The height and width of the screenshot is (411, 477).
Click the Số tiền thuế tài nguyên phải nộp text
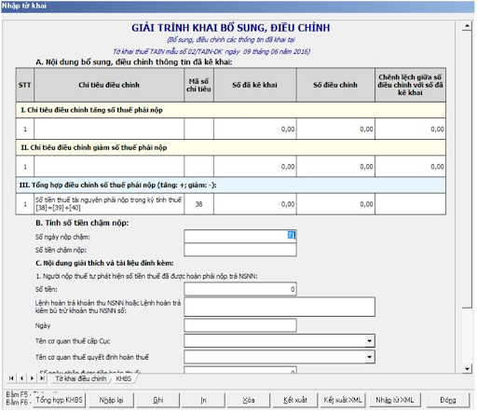tap(108, 204)
